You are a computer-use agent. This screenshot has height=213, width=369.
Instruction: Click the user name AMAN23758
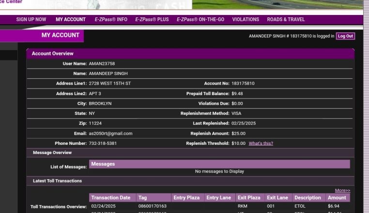coord(102,64)
